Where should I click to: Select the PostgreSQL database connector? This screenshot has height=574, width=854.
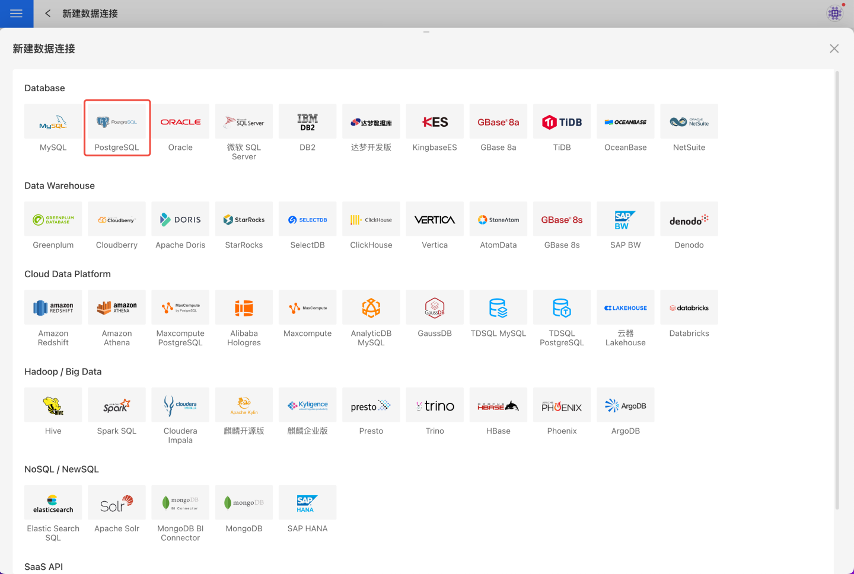point(117,122)
